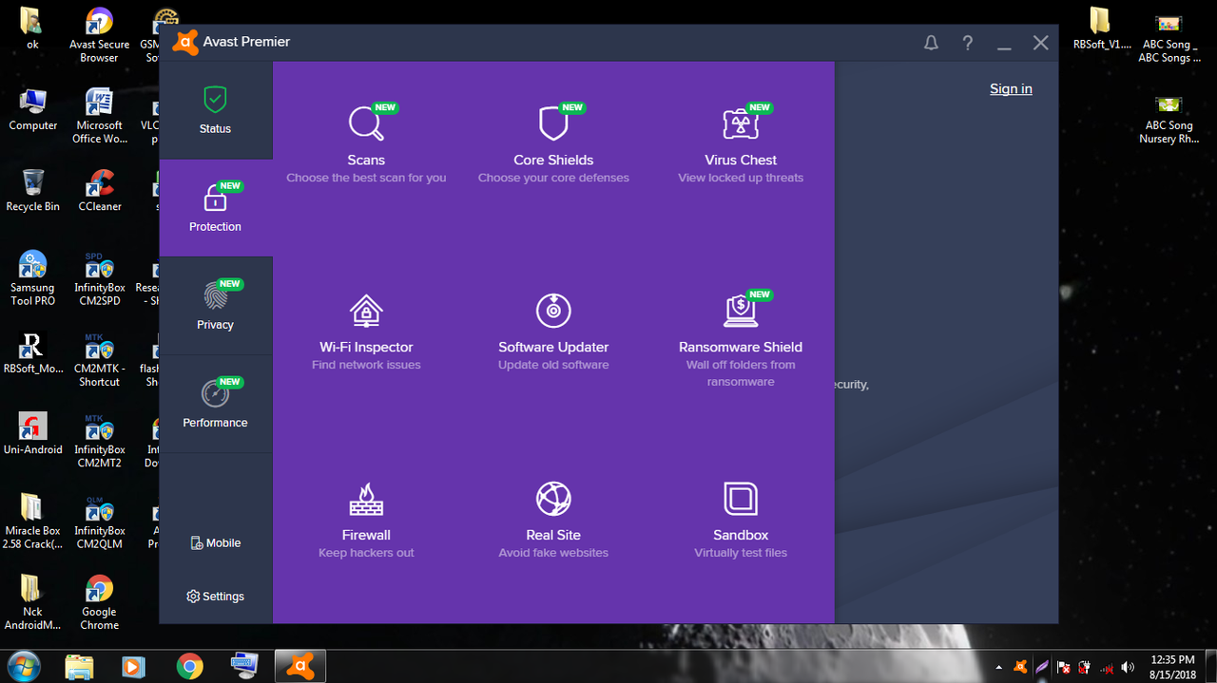1217x683 pixels.
Task: Open the Core Shields icon
Action: (553, 123)
